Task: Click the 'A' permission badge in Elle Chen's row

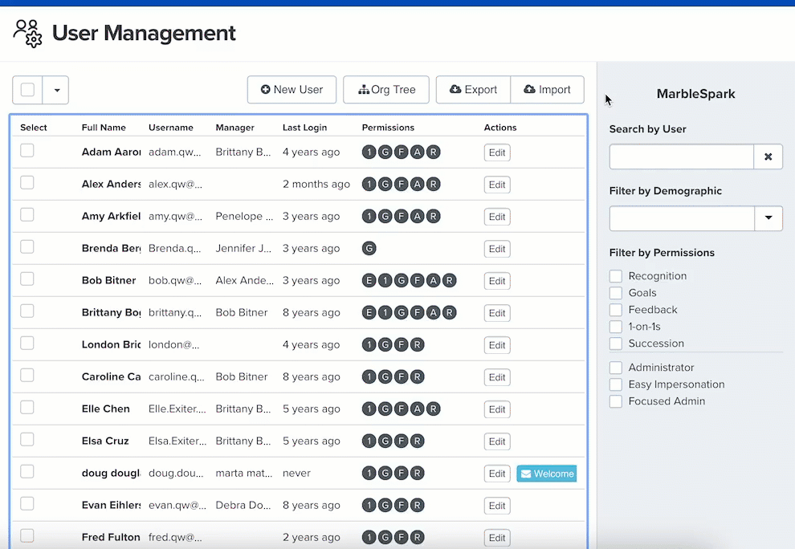Action: pos(418,409)
